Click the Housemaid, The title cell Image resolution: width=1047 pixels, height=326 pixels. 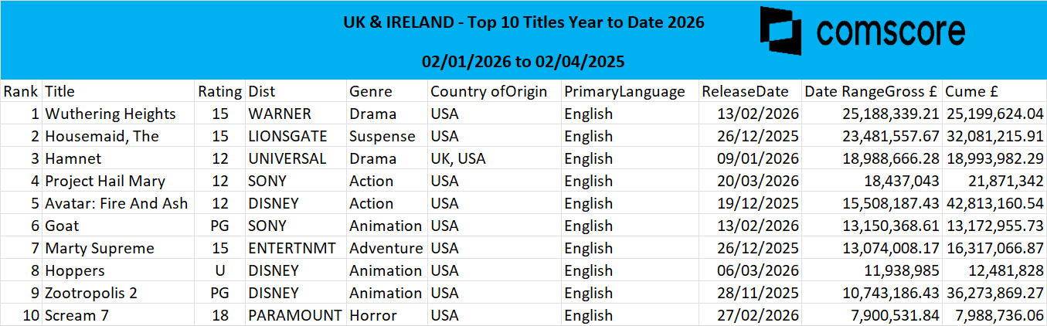[x=102, y=136]
